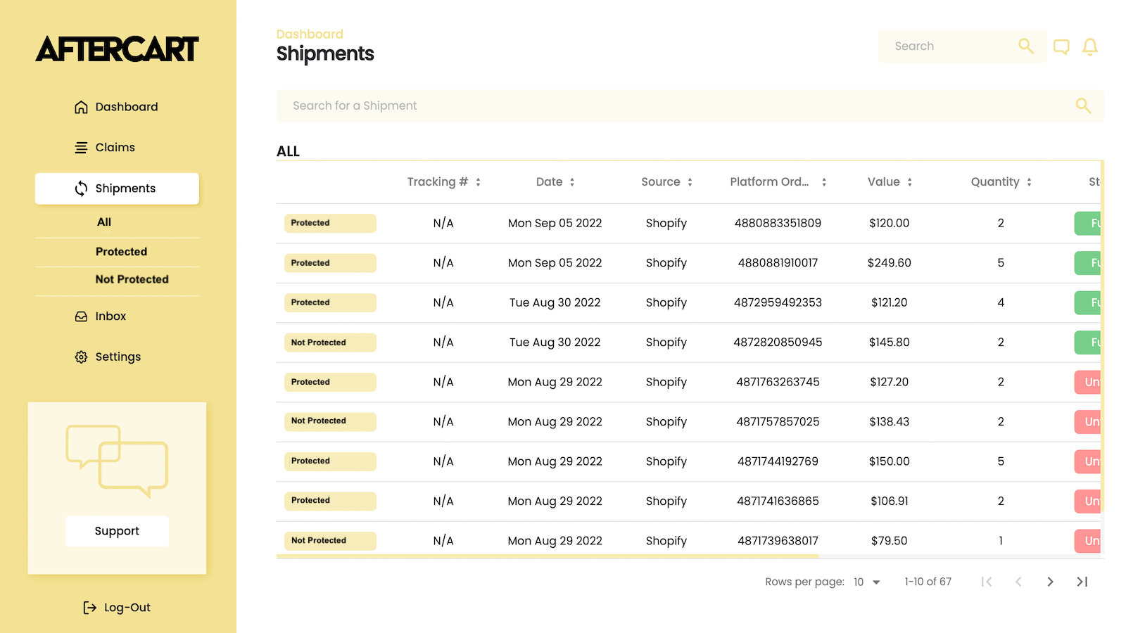Open Settings via the gear icon

point(81,357)
